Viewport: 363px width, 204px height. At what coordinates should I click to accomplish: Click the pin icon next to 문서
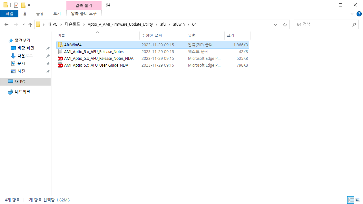click(48, 63)
